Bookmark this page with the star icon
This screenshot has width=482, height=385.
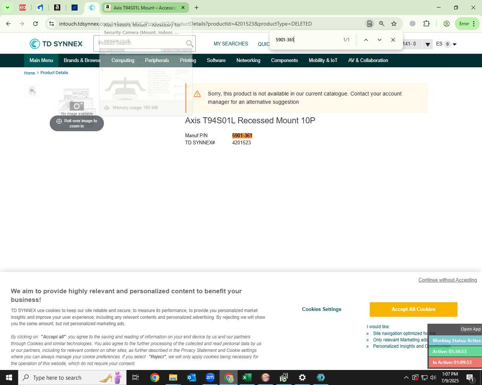[x=394, y=24]
